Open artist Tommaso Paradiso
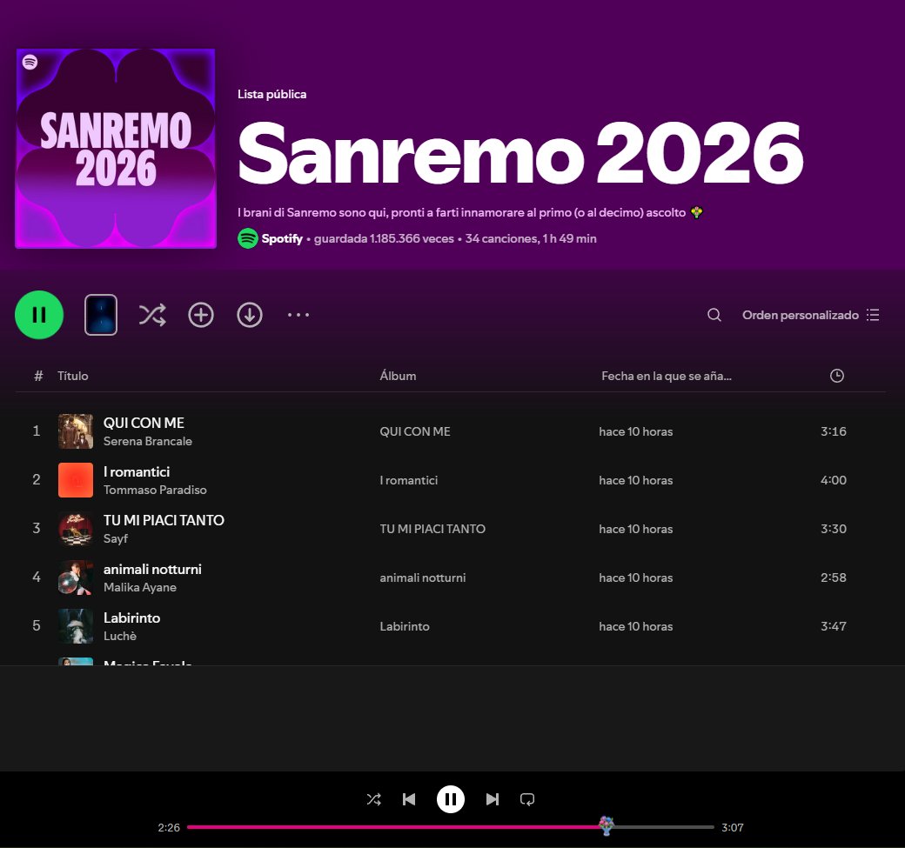Screen dimensions: 905x848 coord(155,490)
